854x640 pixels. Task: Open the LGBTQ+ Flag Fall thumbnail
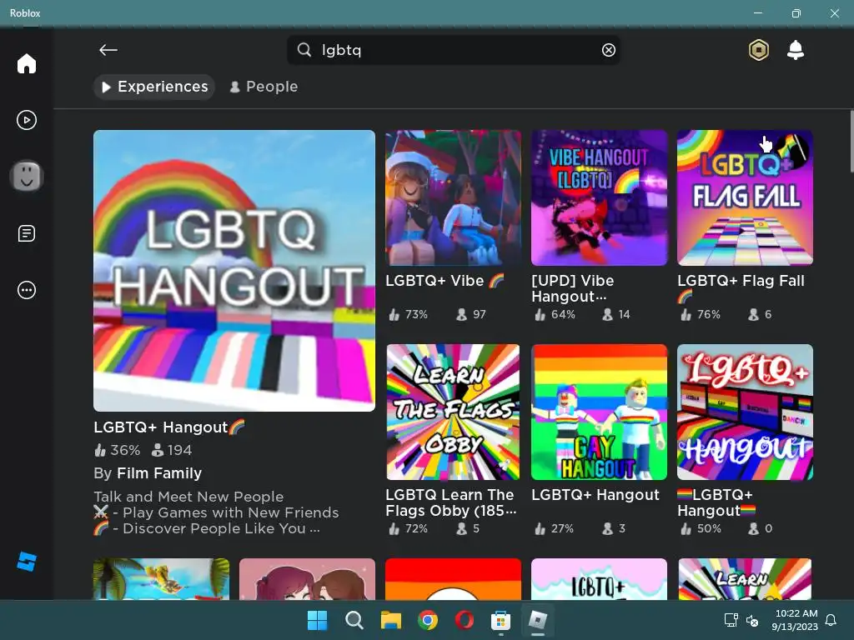pos(745,197)
